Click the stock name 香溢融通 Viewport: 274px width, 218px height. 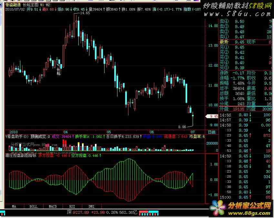(13, 5)
